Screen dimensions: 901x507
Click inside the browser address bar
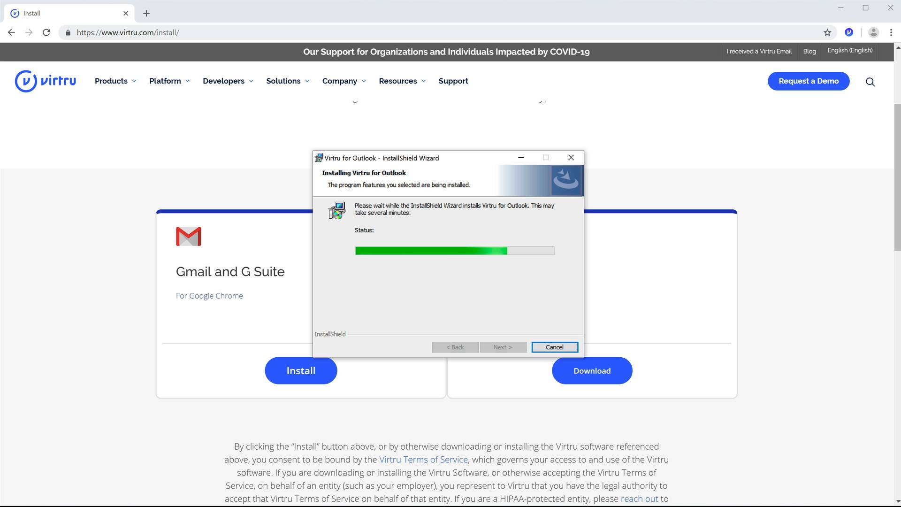pos(235,32)
